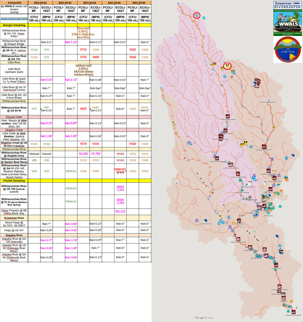This screenshot has height=322, width=303.
Task: Select the Okapilco Creek heading row
Action: click(76, 130)
